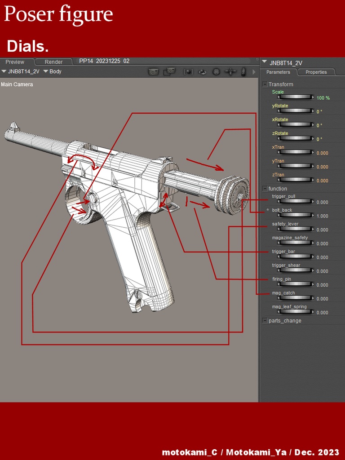Click the dot indicator beside bolt_back

(268, 210)
